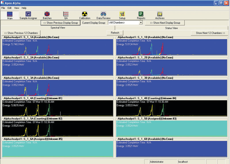The image size is (230, 164).
Task: Access the Setup screen
Action: click(122, 15)
